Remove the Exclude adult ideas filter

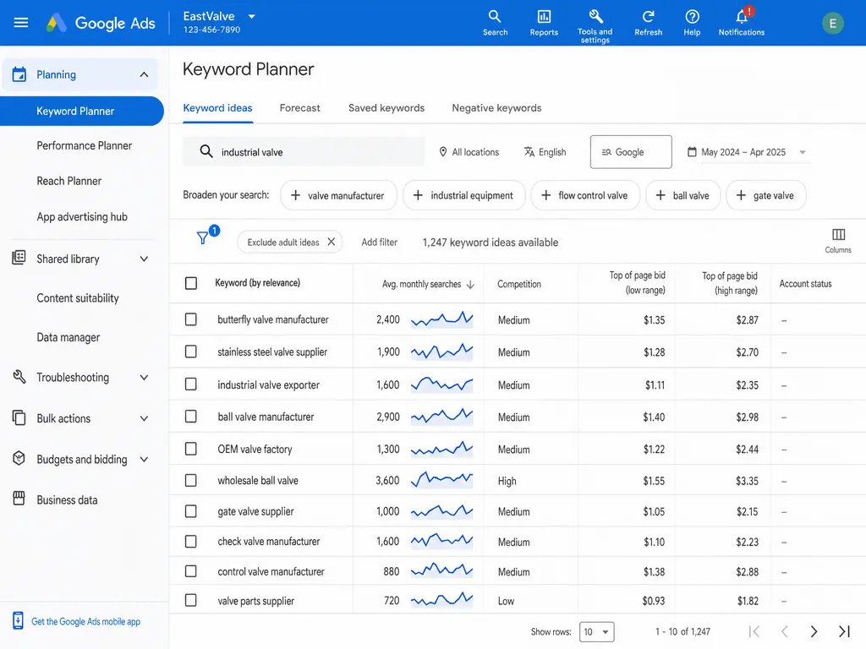point(332,242)
